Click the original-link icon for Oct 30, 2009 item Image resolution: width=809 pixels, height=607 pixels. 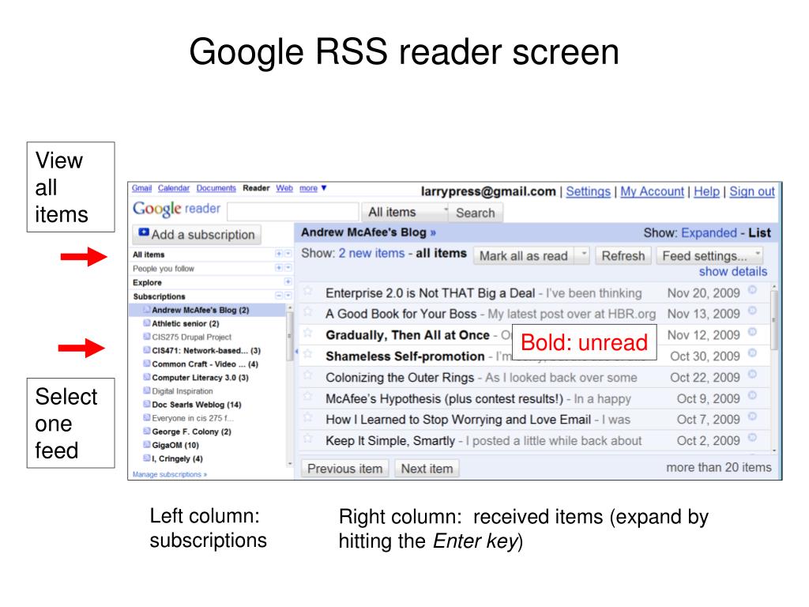point(752,353)
